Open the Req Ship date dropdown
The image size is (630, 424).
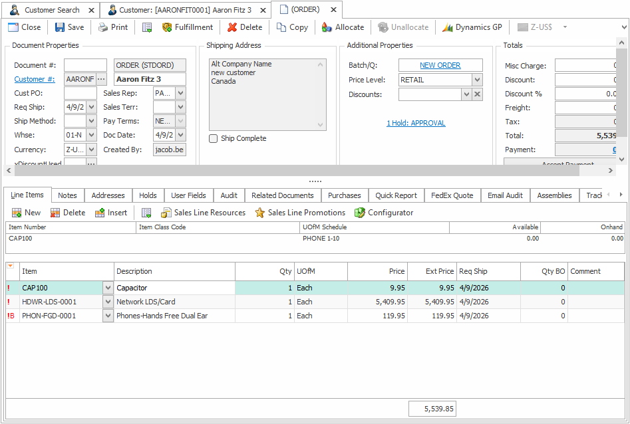pos(91,107)
